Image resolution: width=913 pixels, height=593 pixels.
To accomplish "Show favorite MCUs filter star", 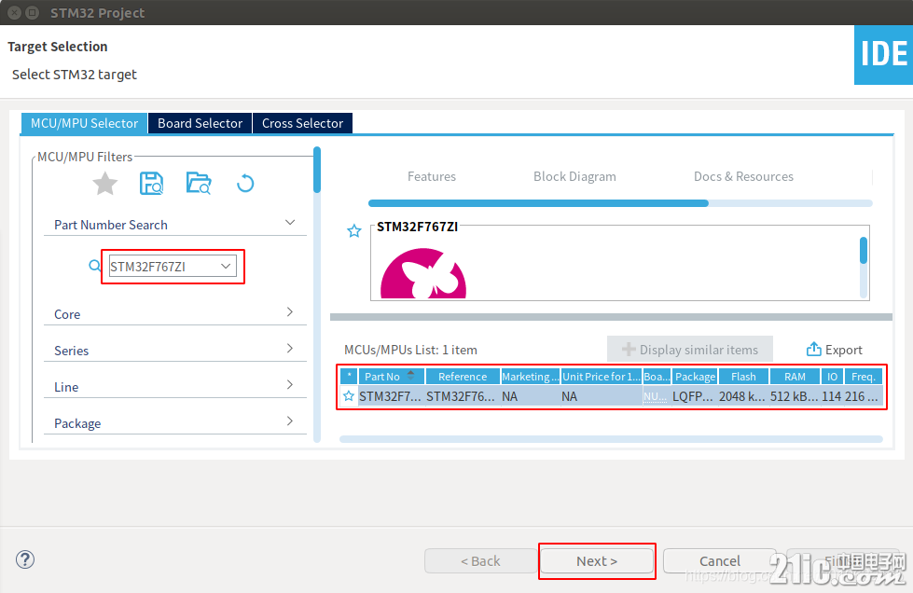I will pos(104,184).
